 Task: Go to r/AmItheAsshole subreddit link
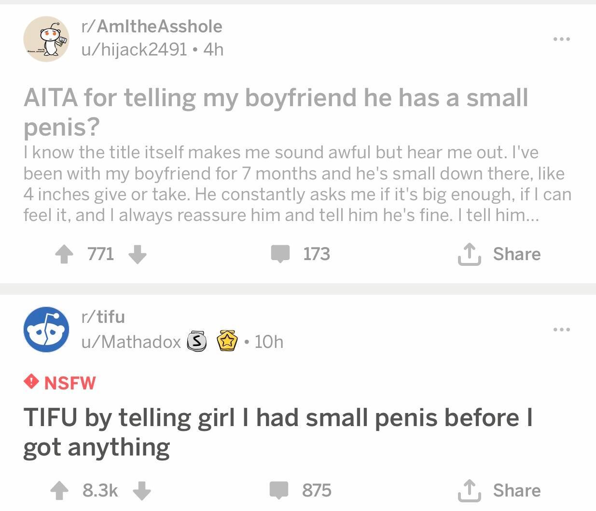click(152, 26)
